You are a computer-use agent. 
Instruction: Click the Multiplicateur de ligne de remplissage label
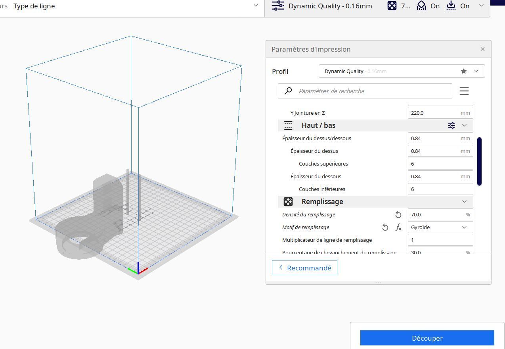(327, 240)
